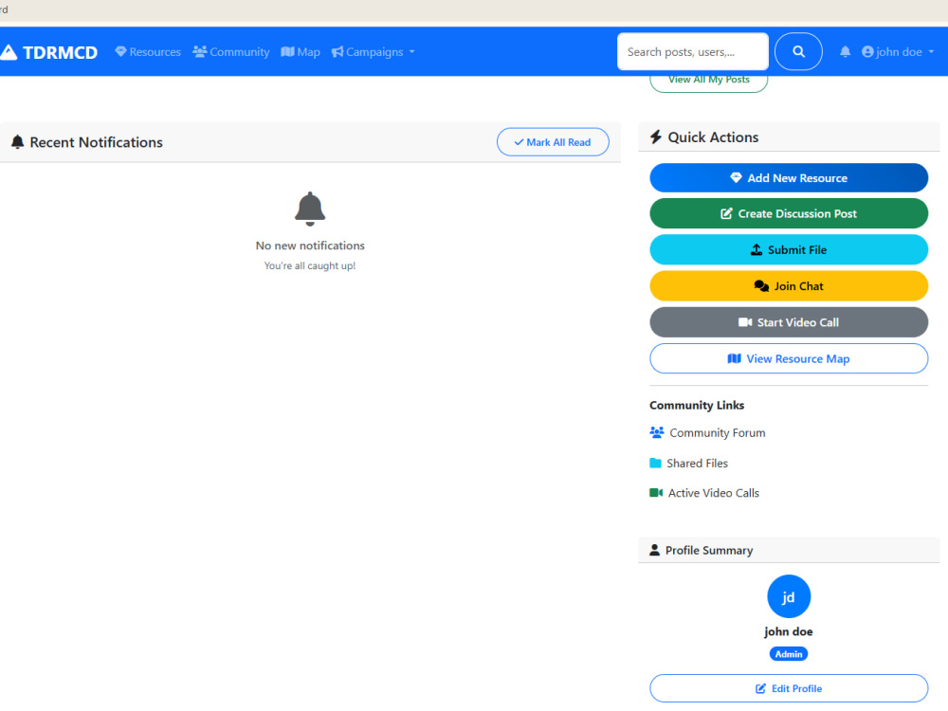This screenshot has height=711, width=948.
Task: Click the Join Chat button
Action: click(x=789, y=286)
